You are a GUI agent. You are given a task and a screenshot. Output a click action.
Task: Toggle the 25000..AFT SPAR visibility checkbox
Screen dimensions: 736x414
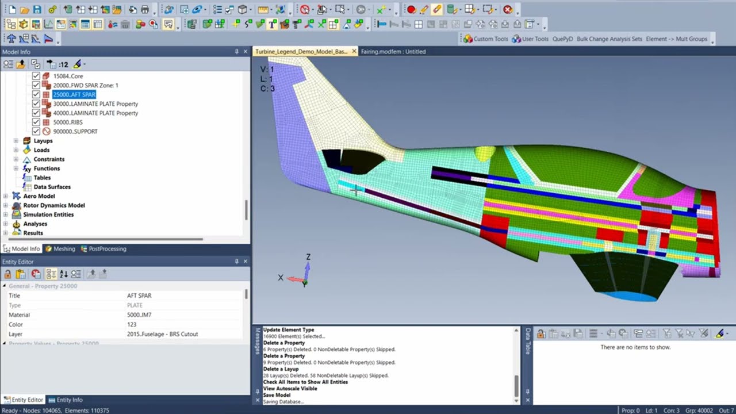[x=36, y=94]
